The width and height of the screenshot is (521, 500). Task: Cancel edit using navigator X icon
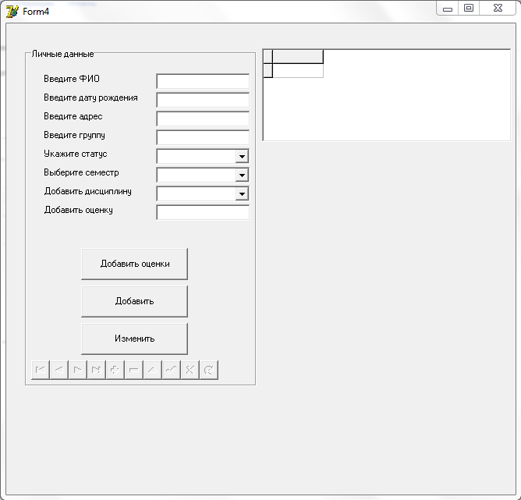[190, 370]
